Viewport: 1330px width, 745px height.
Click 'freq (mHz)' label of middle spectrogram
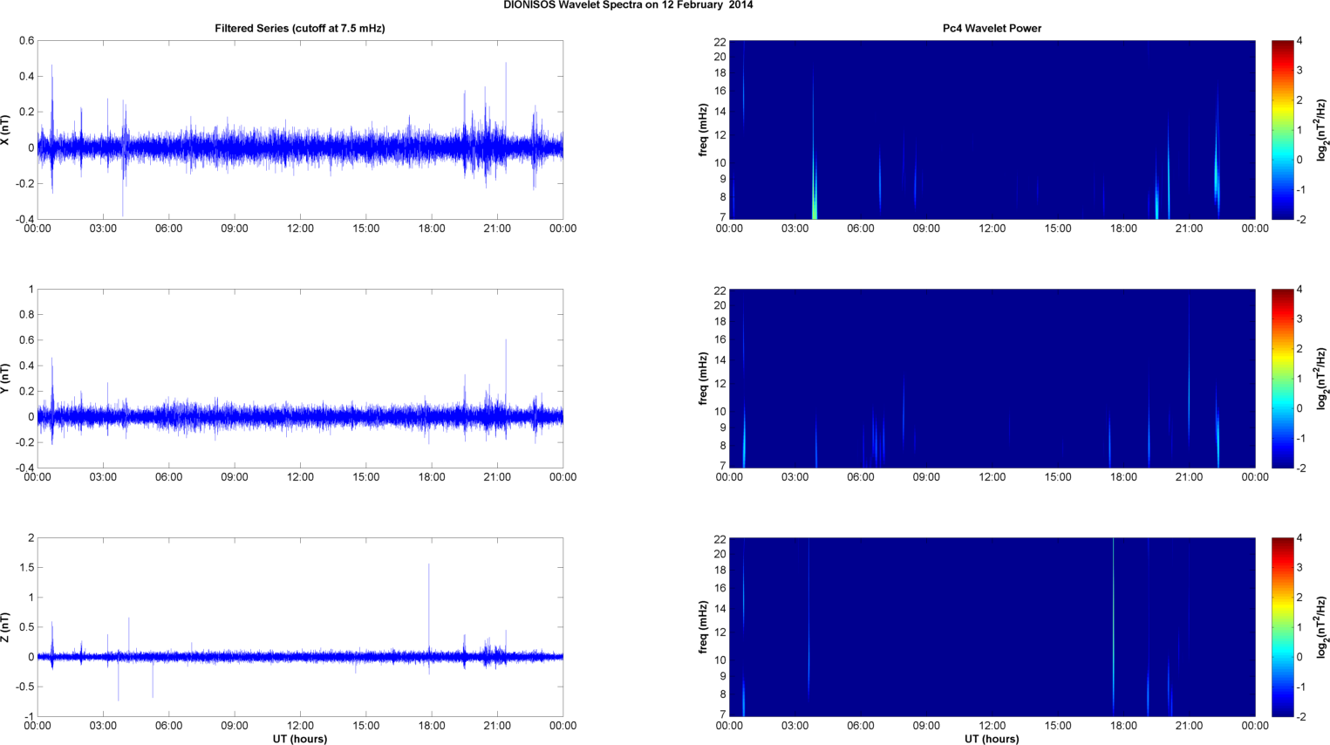point(703,379)
